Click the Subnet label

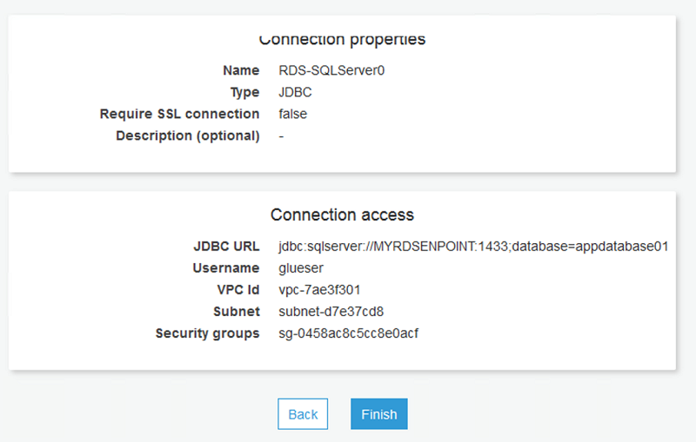coord(237,311)
